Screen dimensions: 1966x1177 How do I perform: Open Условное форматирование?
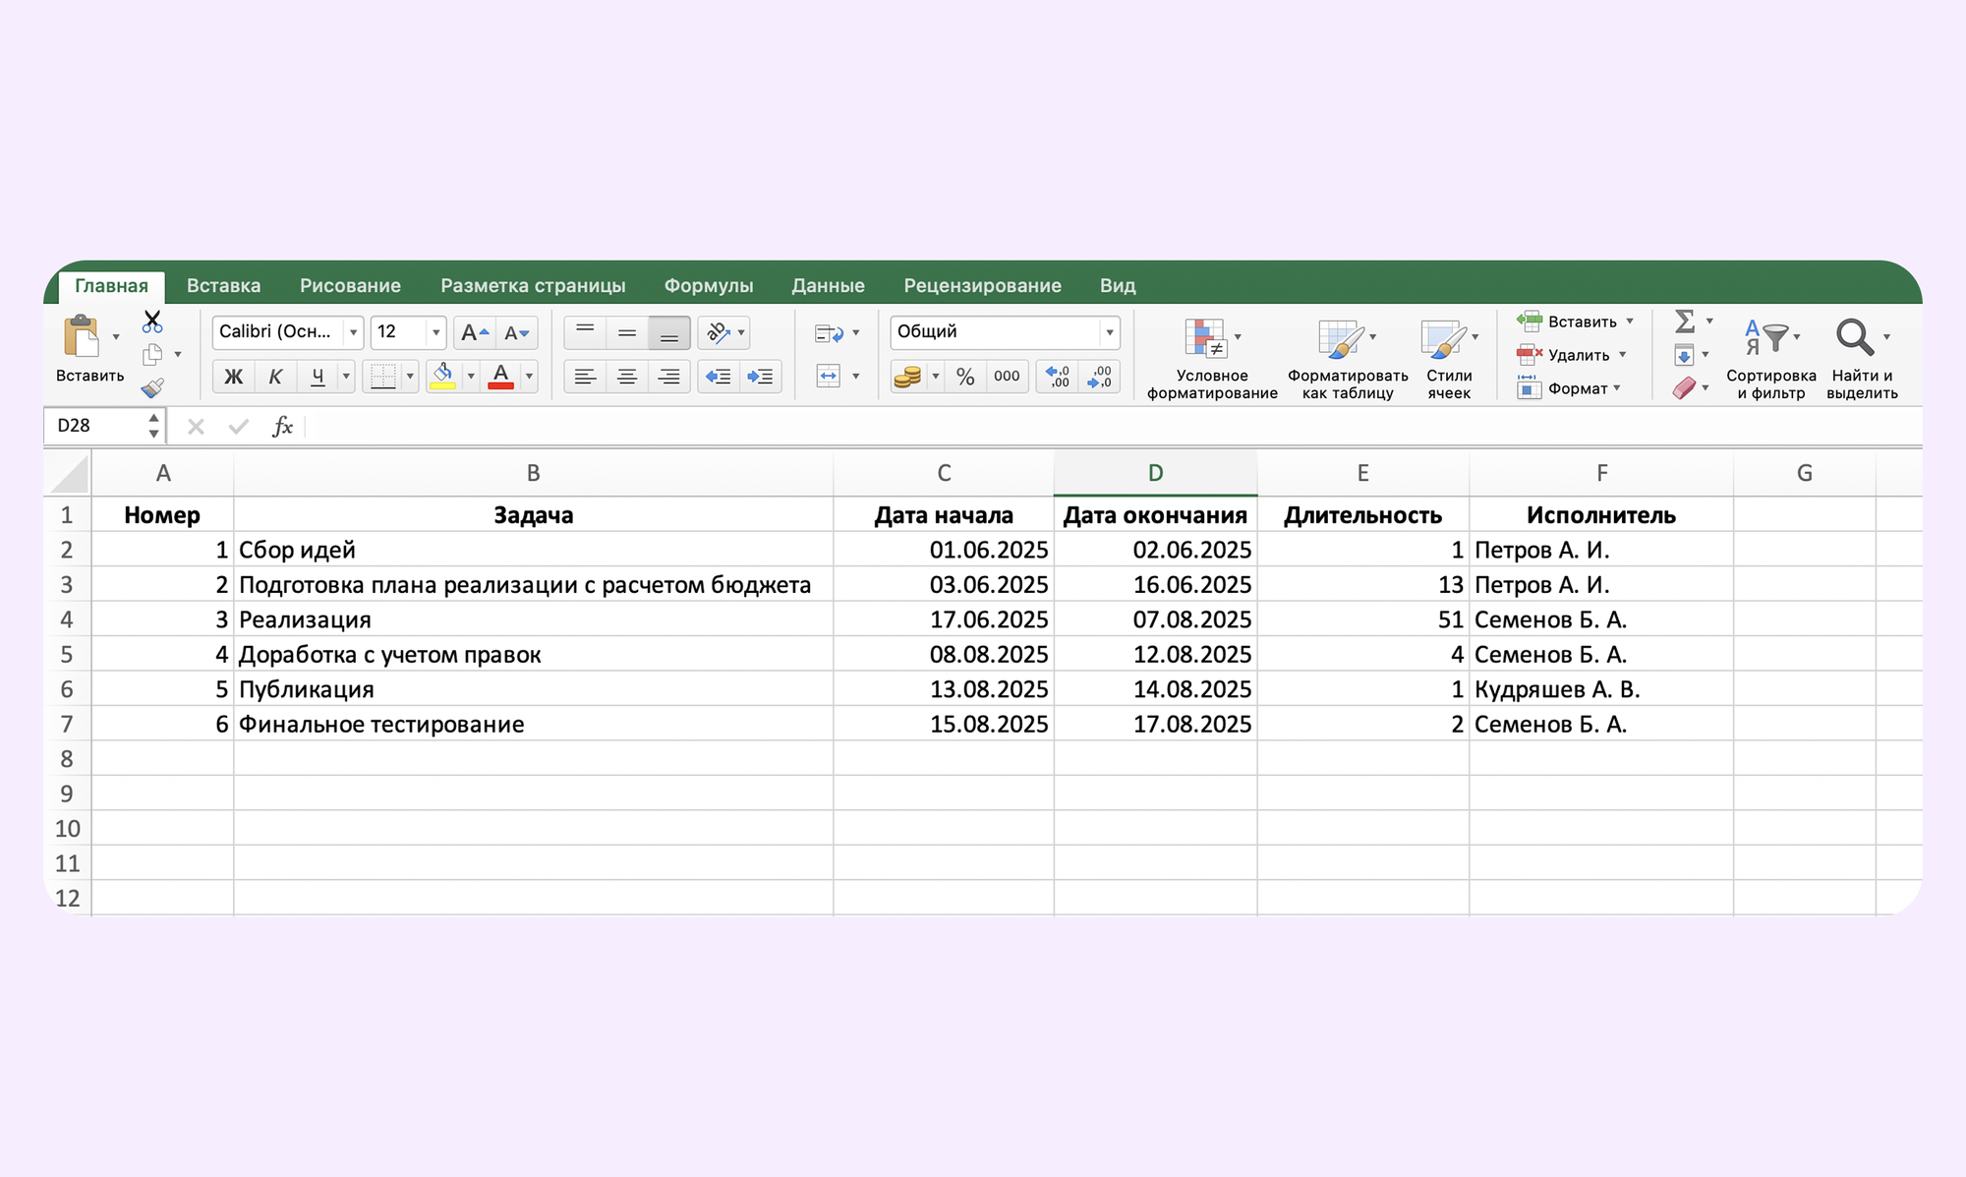point(1212,359)
